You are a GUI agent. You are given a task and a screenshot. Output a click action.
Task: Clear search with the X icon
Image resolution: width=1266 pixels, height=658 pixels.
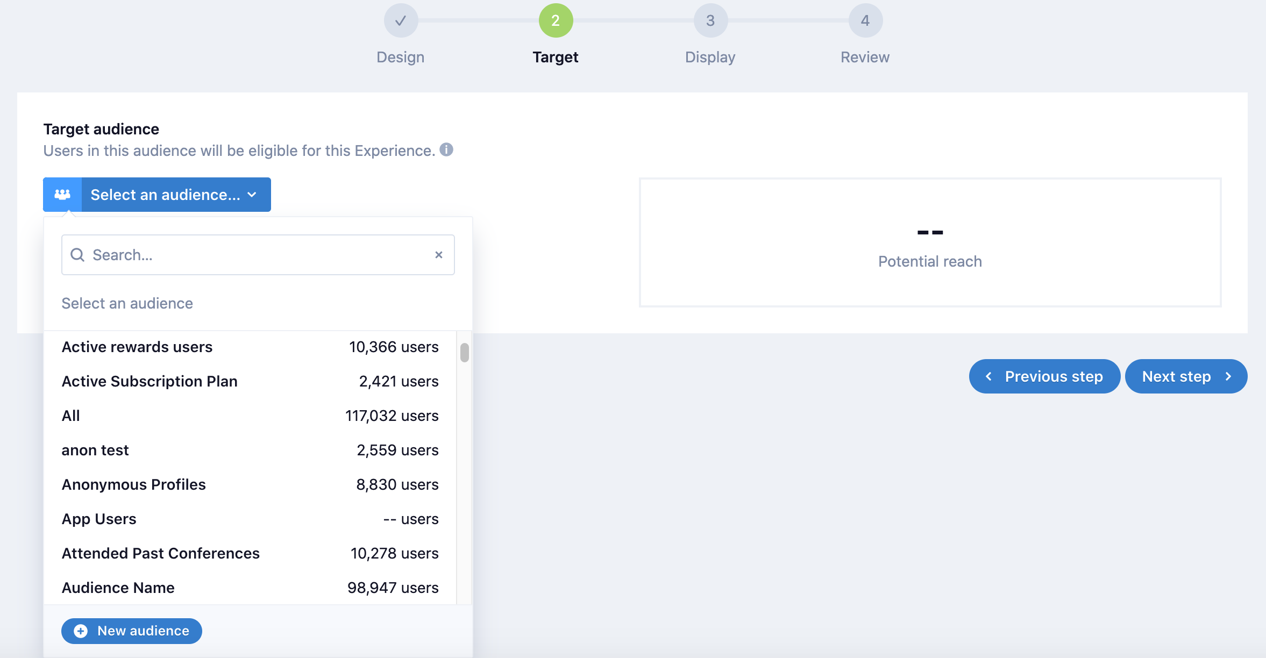tap(439, 255)
